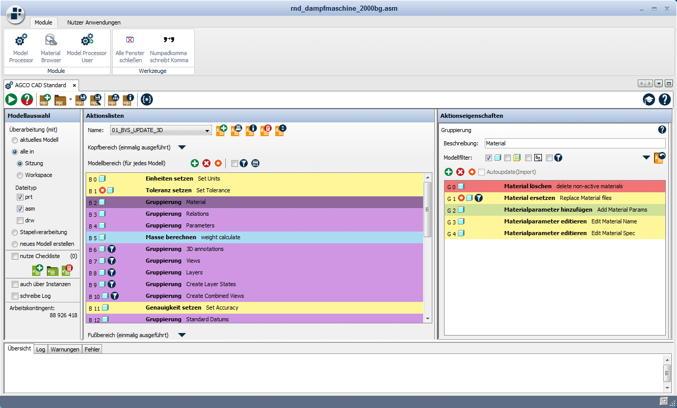Choose Stapelverarbeitung radio option

[x=14, y=232]
